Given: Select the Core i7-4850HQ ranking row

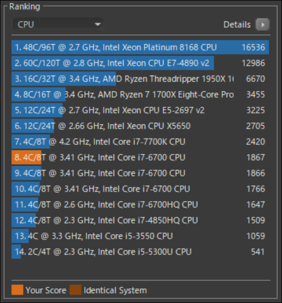Looking at the screenshot, I should click(140, 220).
